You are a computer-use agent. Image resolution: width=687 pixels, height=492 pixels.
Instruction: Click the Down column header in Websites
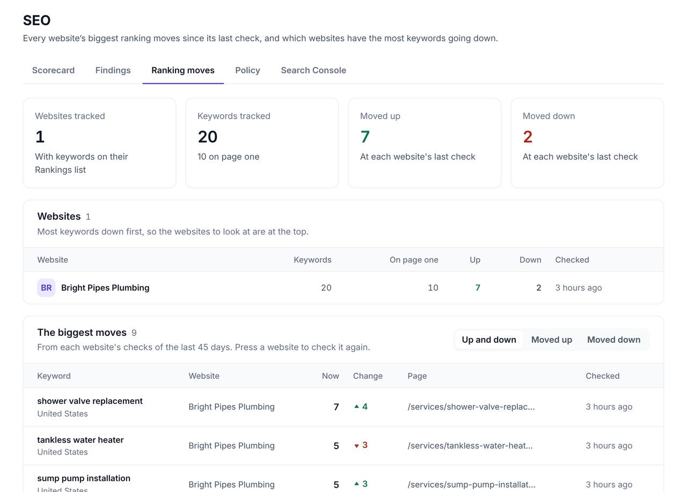coord(530,260)
